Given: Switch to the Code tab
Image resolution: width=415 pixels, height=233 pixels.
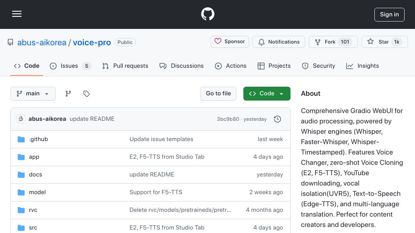Looking at the screenshot, I should [x=26, y=66].
